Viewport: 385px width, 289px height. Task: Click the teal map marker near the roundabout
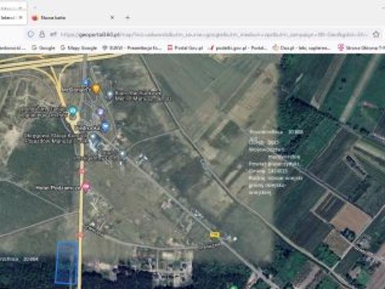(x=73, y=111)
